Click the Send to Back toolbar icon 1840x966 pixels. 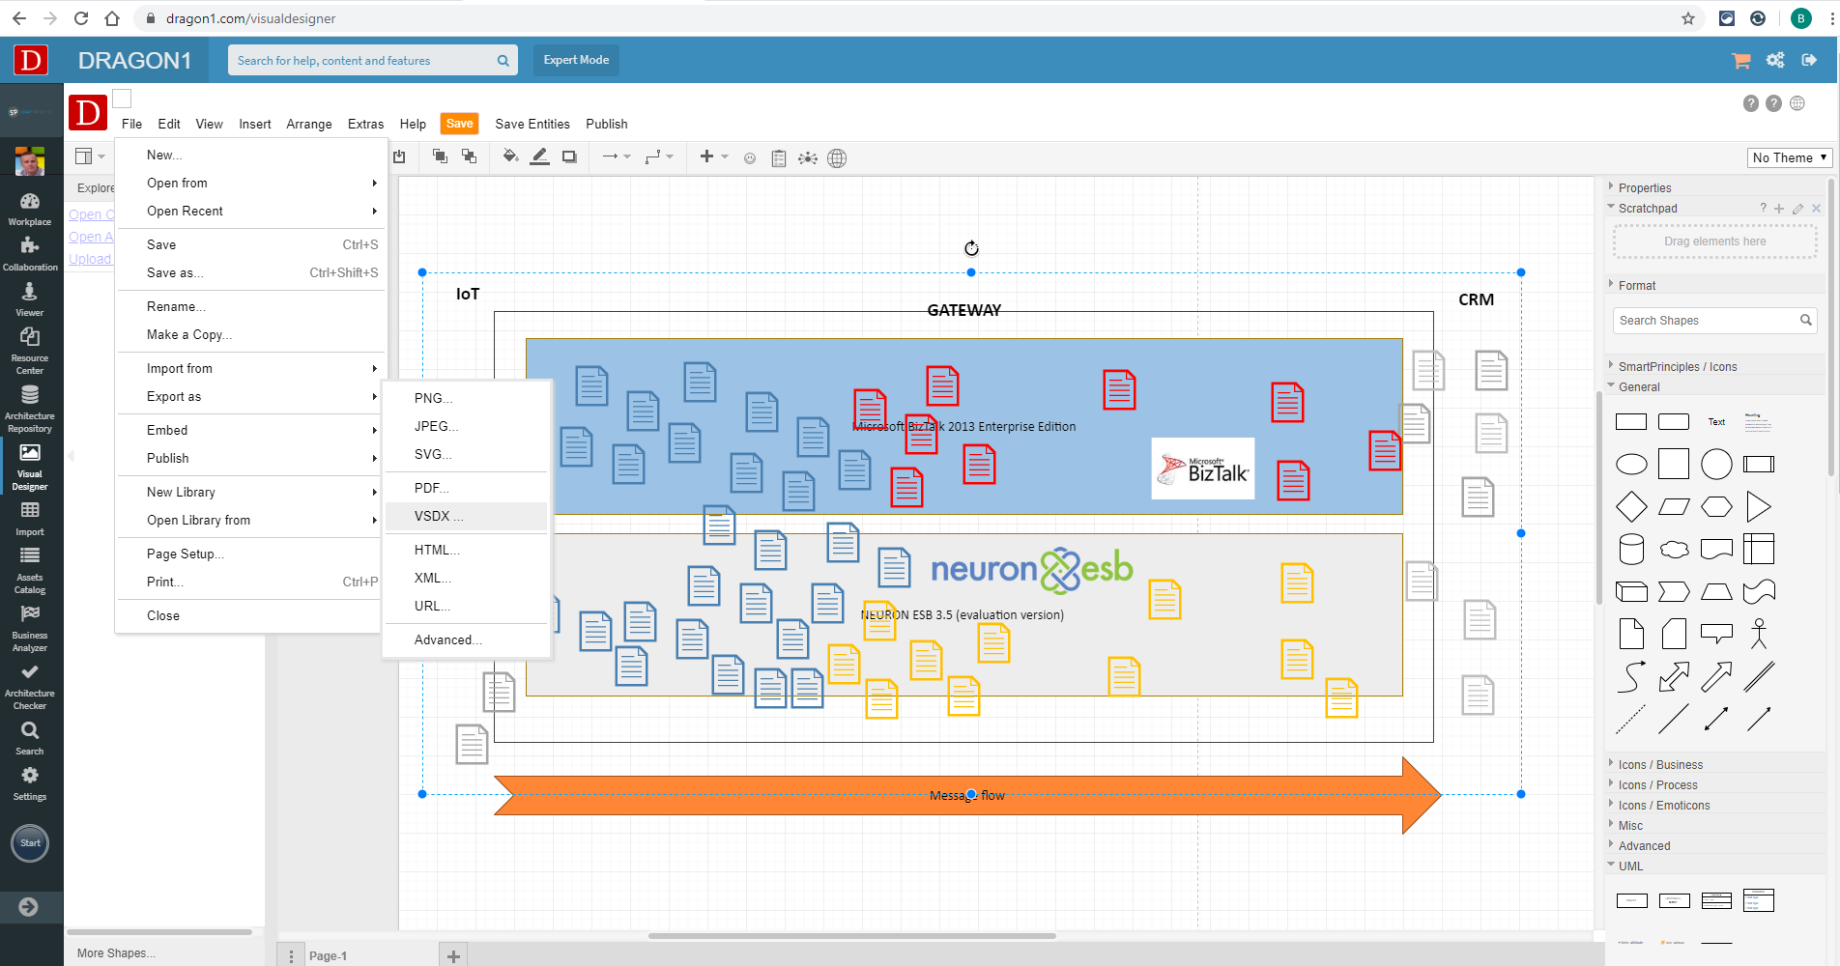pyautogui.click(x=470, y=156)
